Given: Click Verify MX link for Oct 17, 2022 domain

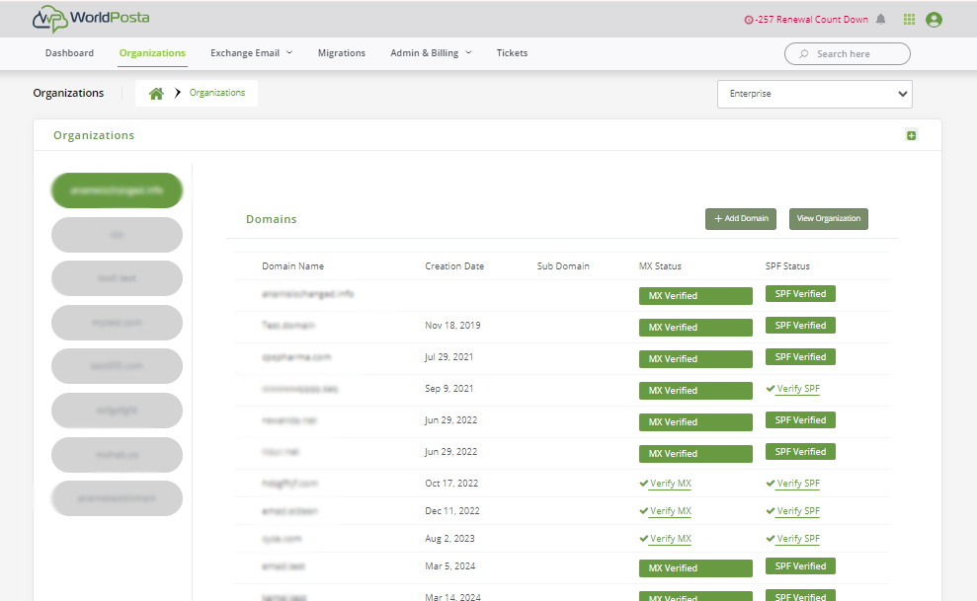Looking at the screenshot, I should point(670,484).
